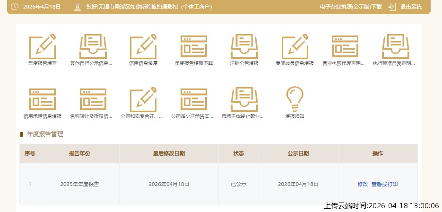The height and width of the screenshot is (212, 442).
Task: Click the 报告年份 column header
Action: [x=79, y=154]
